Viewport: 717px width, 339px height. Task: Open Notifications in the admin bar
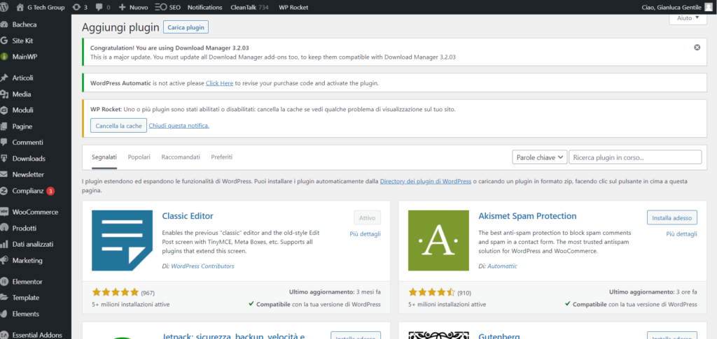pyautogui.click(x=205, y=7)
